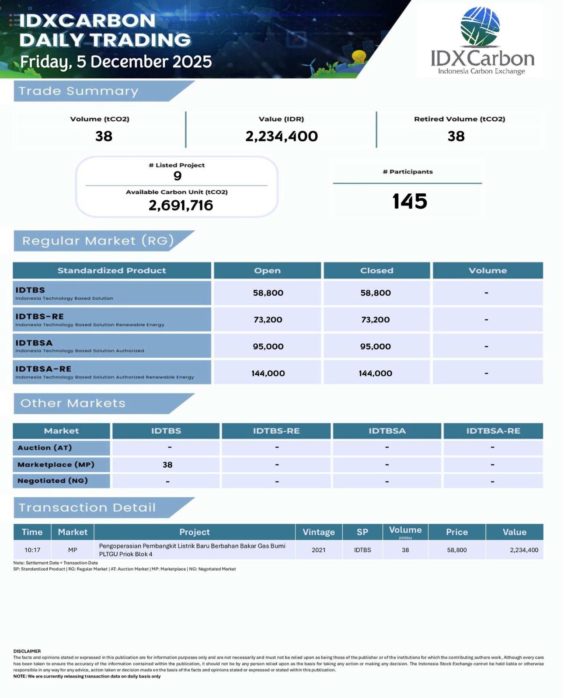This screenshot has width=564, height=698.
Task: Click the participants count 145
Action: click(x=409, y=201)
